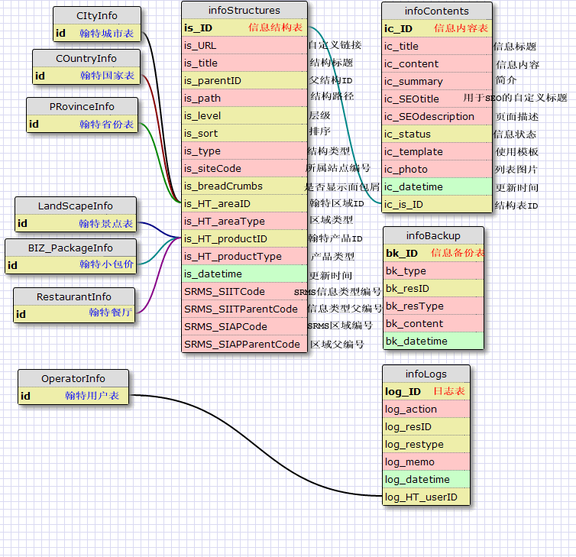Select the CItyInfo table header

click(x=97, y=16)
